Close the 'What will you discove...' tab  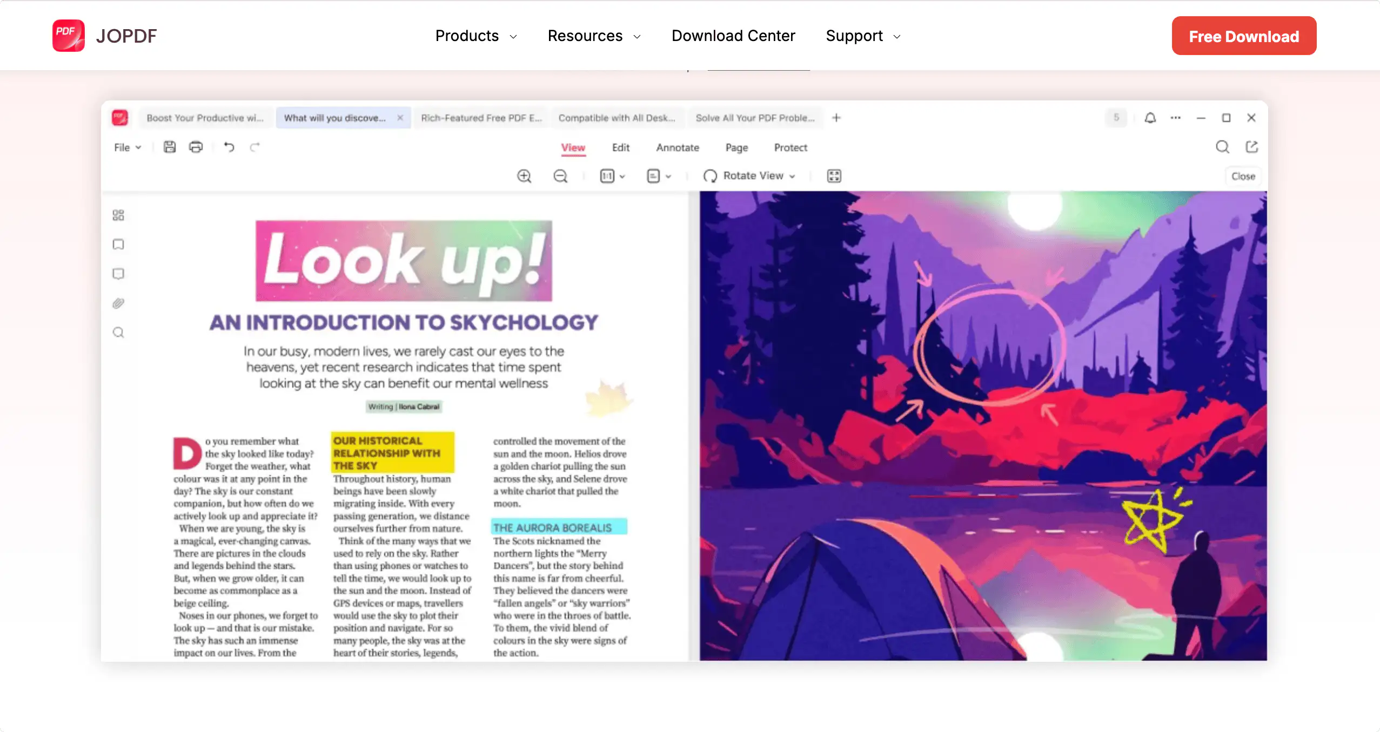point(400,118)
